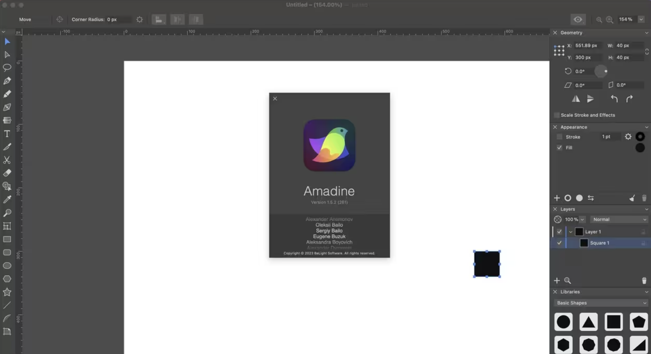
Task: Select the Polygon tool
Action: click(7, 279)
